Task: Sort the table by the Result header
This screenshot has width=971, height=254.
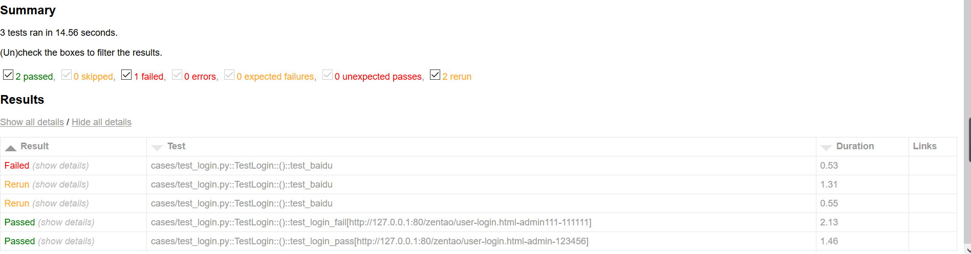Action: tap(34, 146)
